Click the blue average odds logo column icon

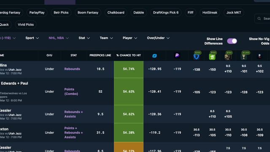point(154,56)
